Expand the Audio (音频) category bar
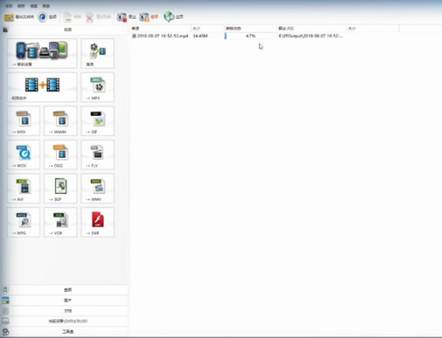This screenshot has height=338, width=442. click(64, 290)
